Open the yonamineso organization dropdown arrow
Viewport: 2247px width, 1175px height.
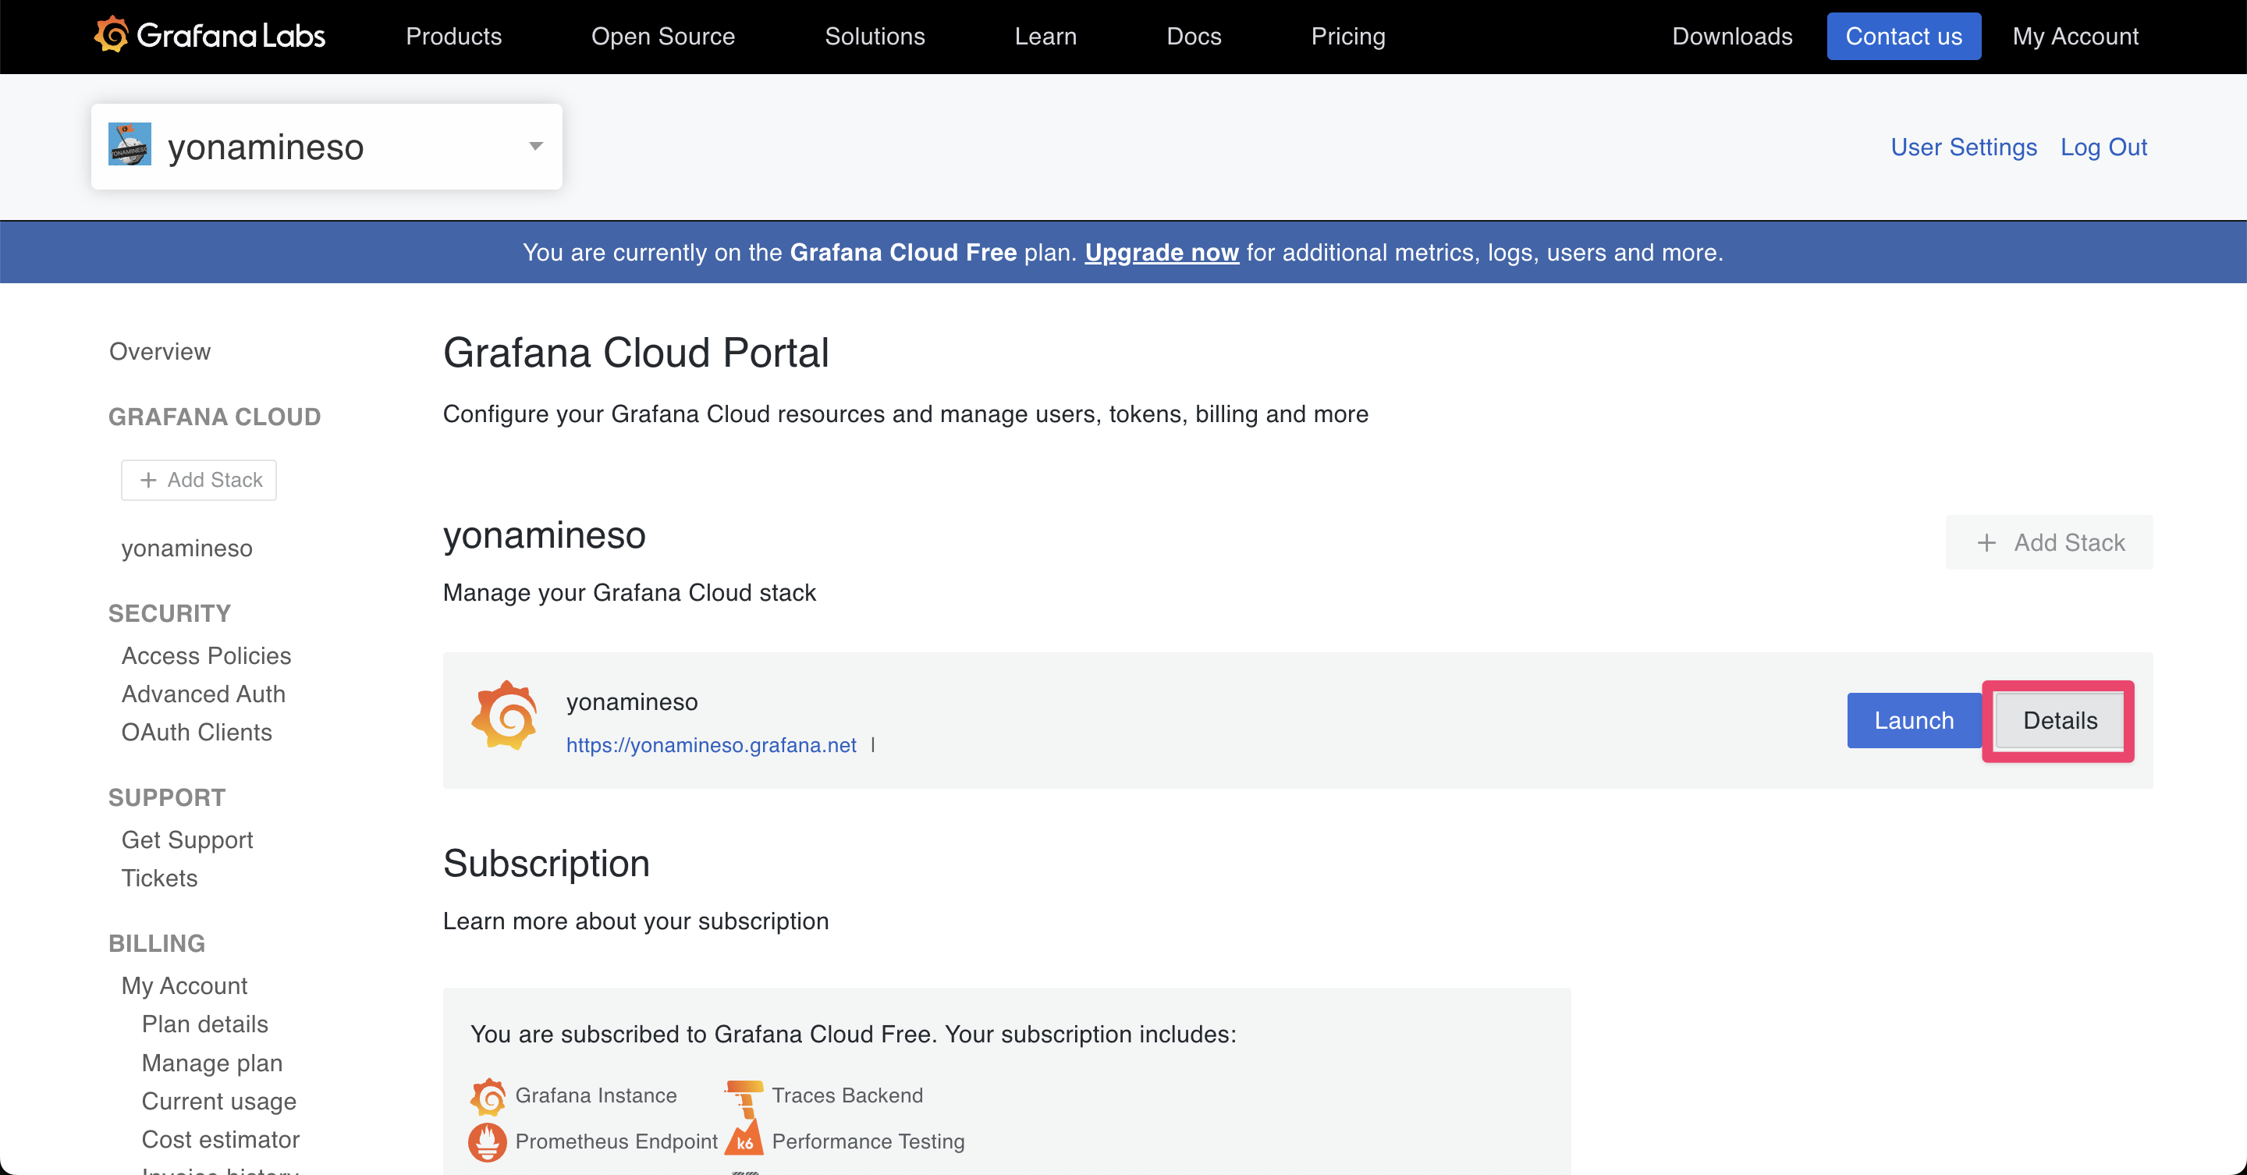coord(535,146)
